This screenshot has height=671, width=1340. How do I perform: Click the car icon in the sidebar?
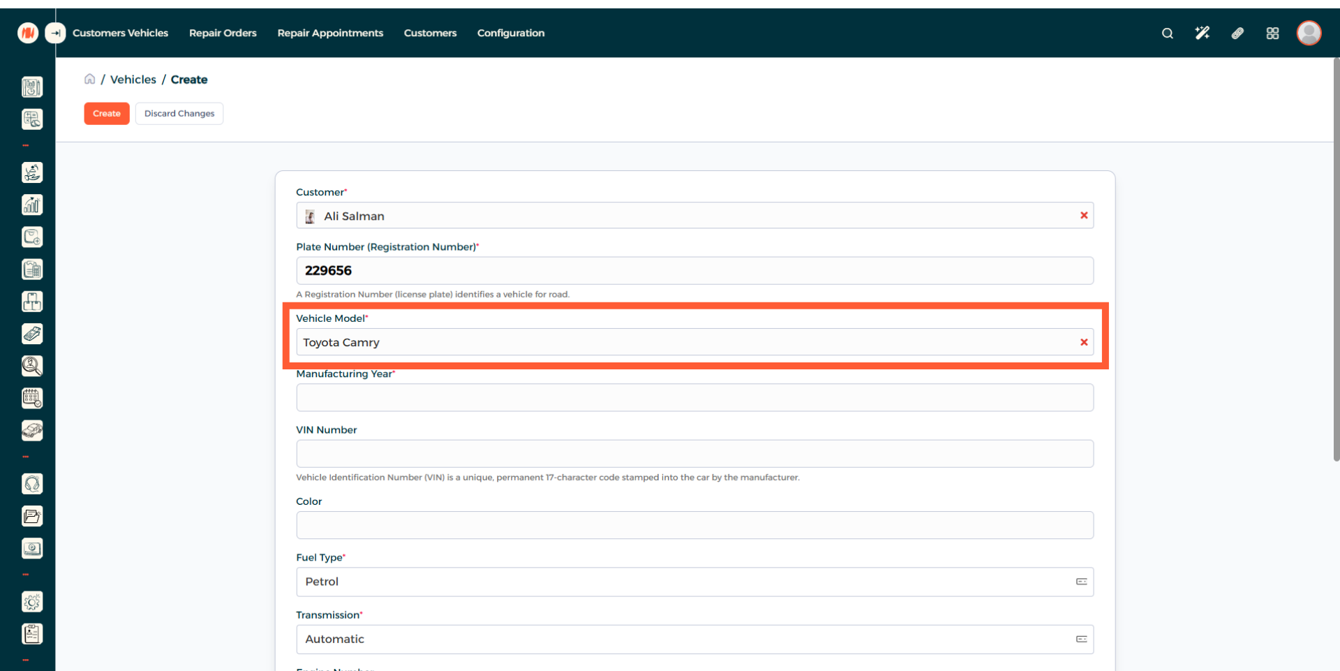pyautogui.click(x=32, y=430)
